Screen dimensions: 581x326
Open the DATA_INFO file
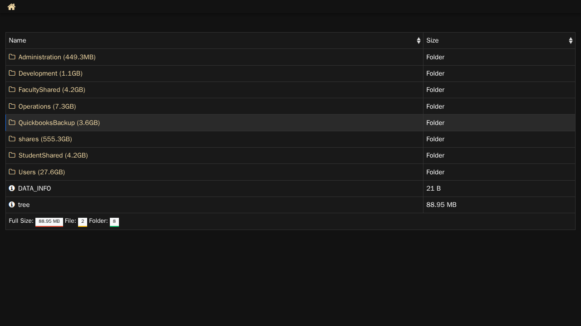34,188
